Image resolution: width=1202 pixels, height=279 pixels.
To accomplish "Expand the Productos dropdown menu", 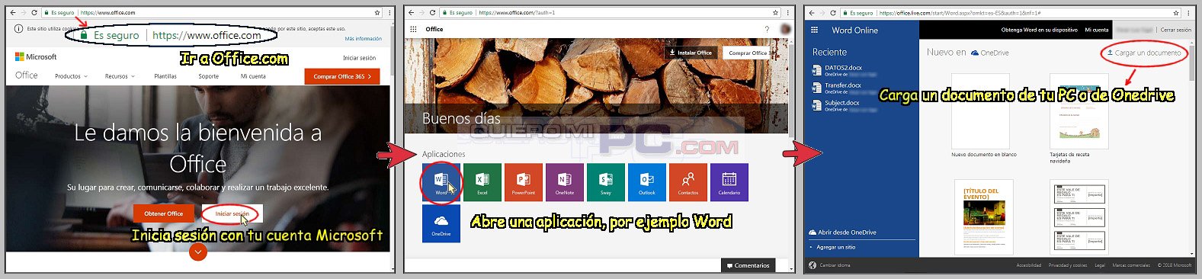I will pos(71,76).
